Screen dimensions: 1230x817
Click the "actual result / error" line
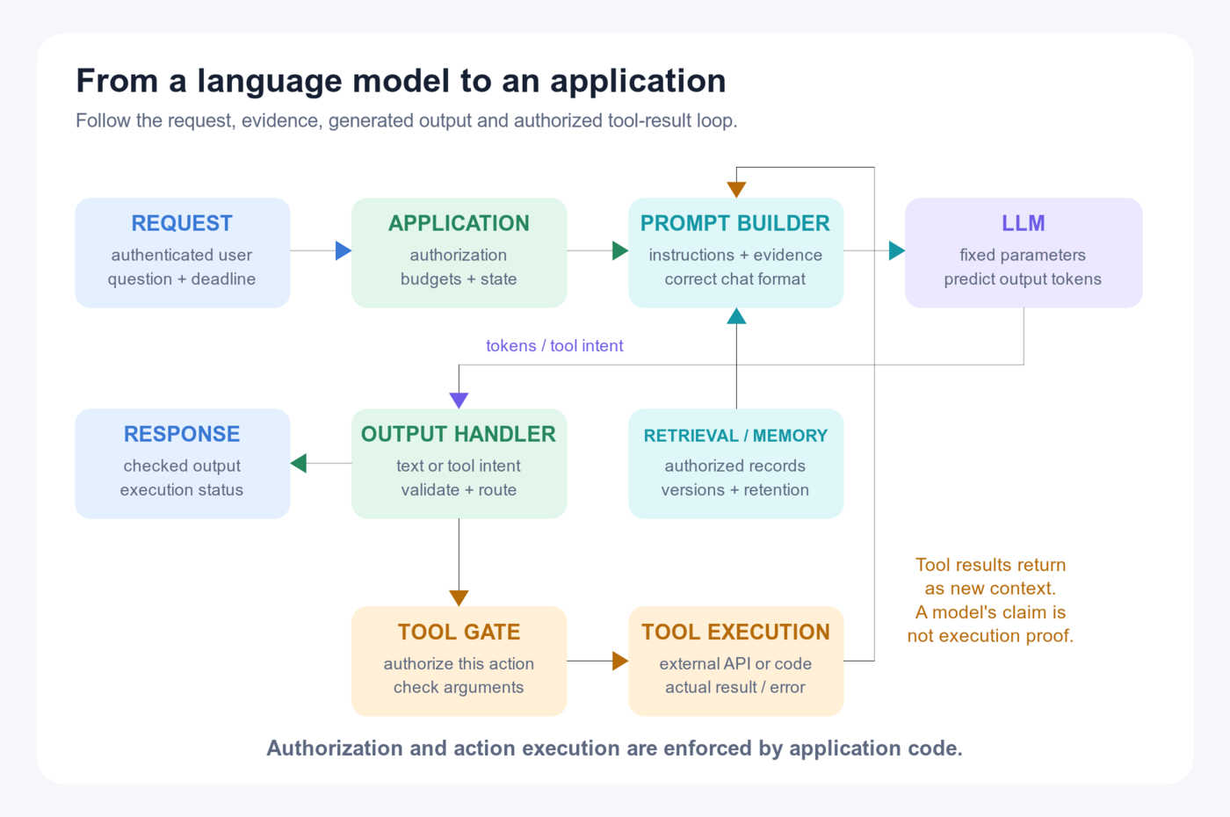tap(735, 687)
